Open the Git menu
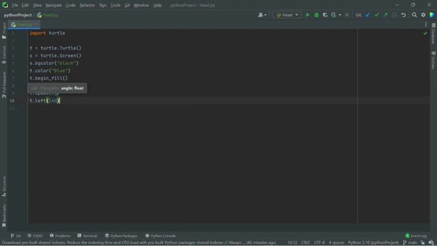This screenshot has height=246, width=437. click(x=127, y=5)
